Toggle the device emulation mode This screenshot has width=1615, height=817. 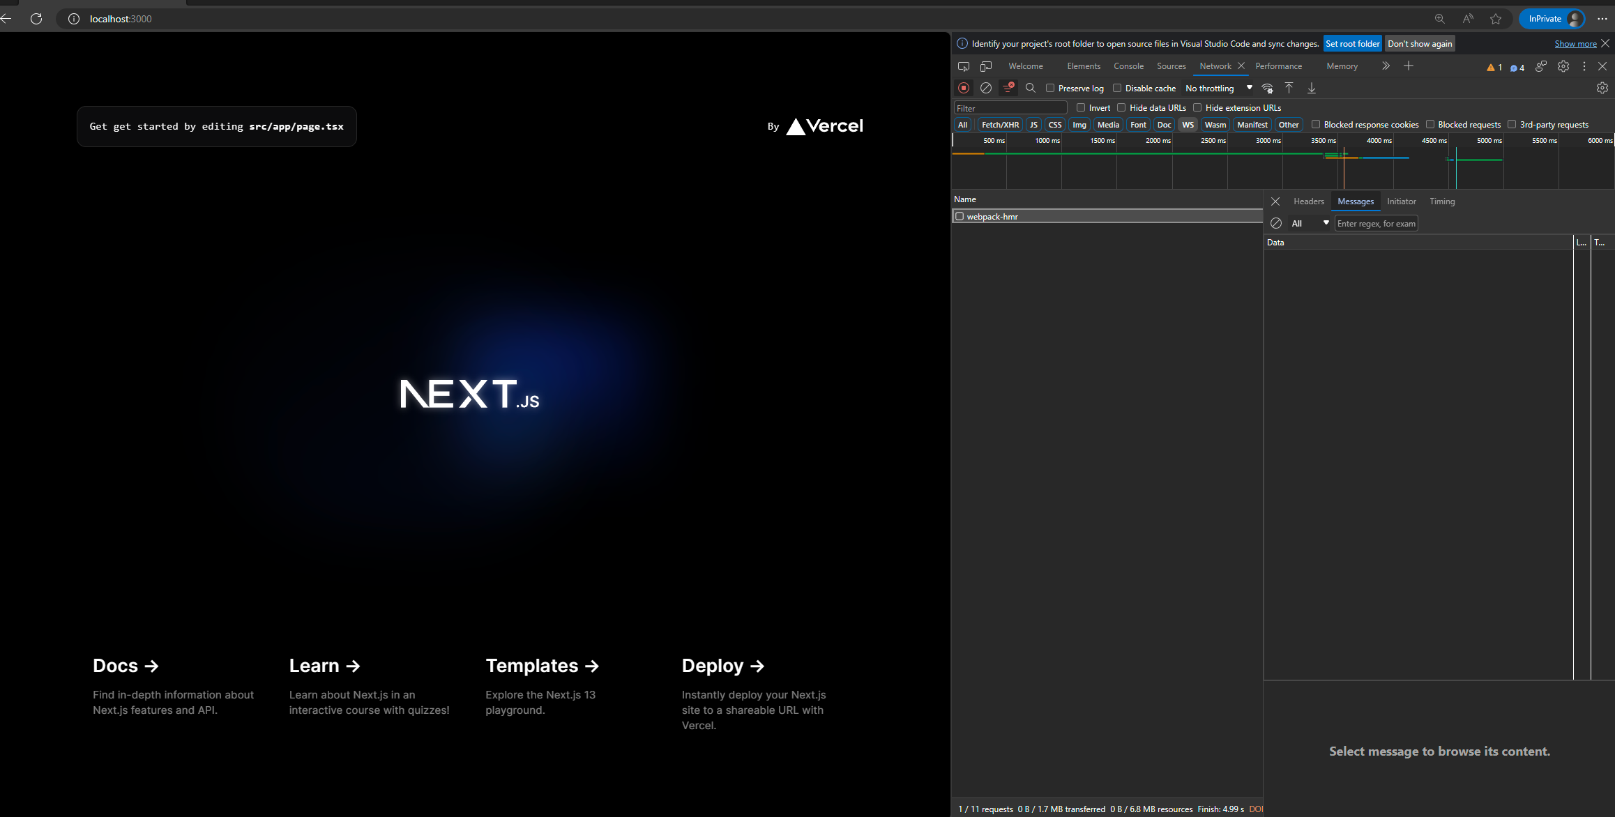pos(985,66)
